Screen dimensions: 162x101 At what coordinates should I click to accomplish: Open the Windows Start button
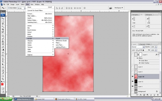6,99
